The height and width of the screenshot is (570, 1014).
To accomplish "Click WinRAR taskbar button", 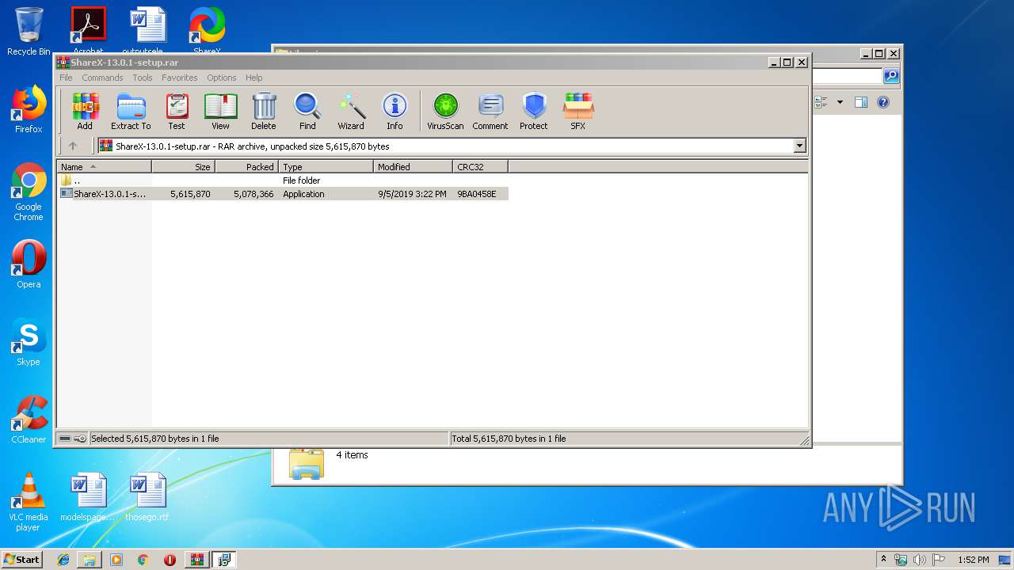I will tap(197, 560).
